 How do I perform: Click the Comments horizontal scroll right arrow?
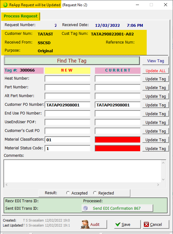[x=158, y=185]
